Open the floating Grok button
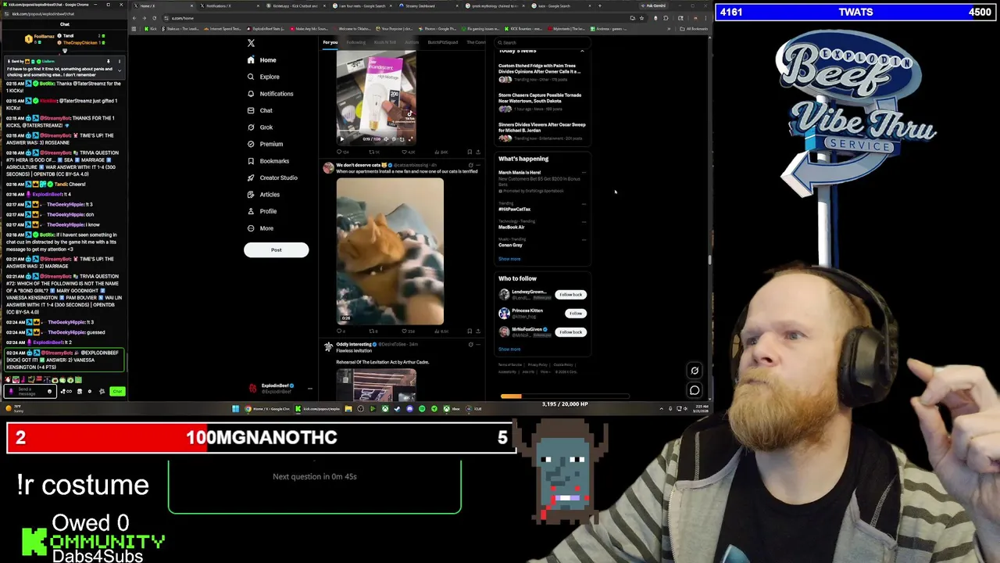The width and height of the screenshot is (1000, 563). pyautogui.click(x=695, y=371)
